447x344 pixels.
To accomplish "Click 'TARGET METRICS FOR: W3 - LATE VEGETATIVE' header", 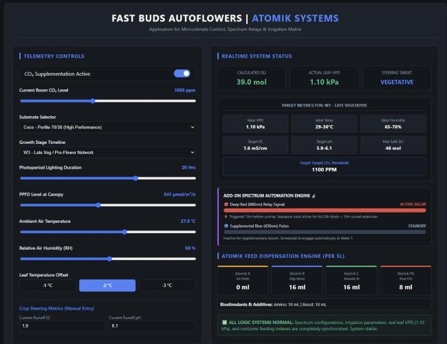I will point(324,105).
